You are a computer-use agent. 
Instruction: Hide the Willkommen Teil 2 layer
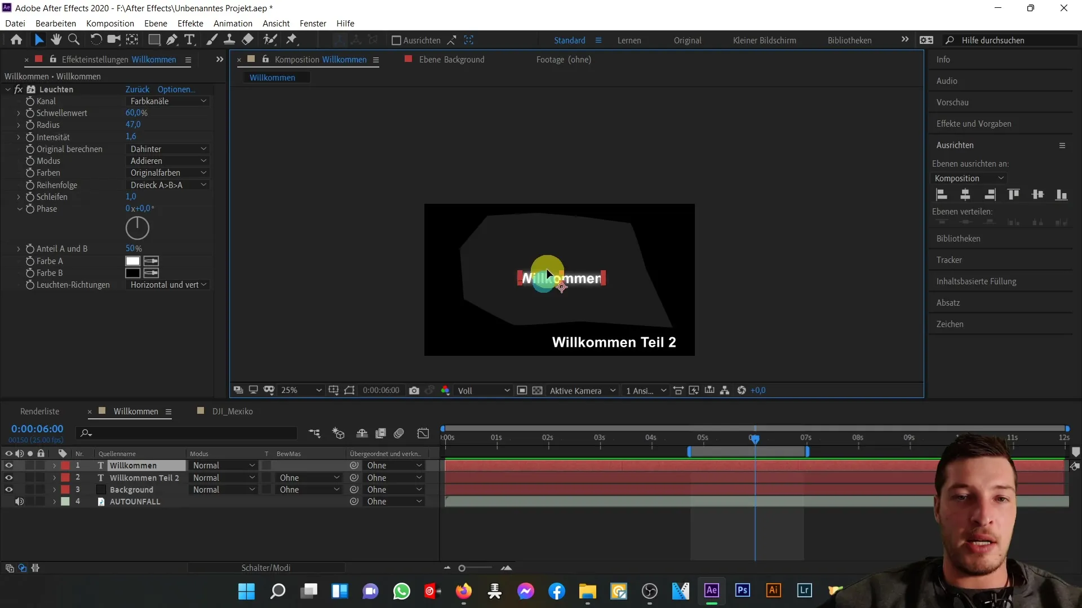(8, 477)
